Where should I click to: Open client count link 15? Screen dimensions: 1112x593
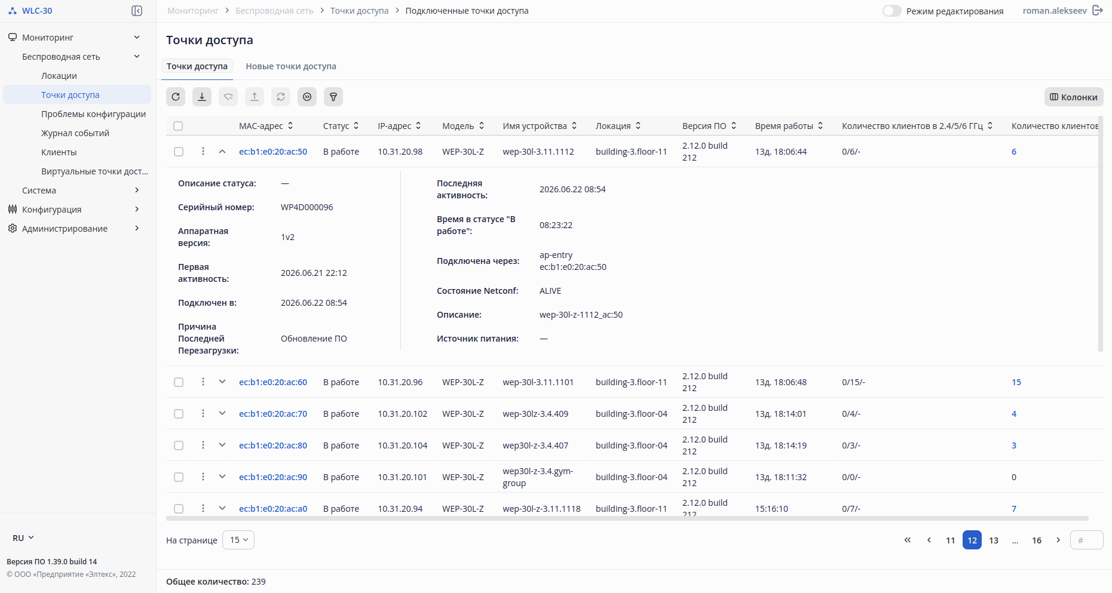pyautogui.click(x=1016, y=382)
